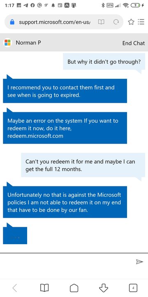Click the Microsoft logo next to Norman P
This screenshot has height=297, width=148.
click(x=7, y=42)
